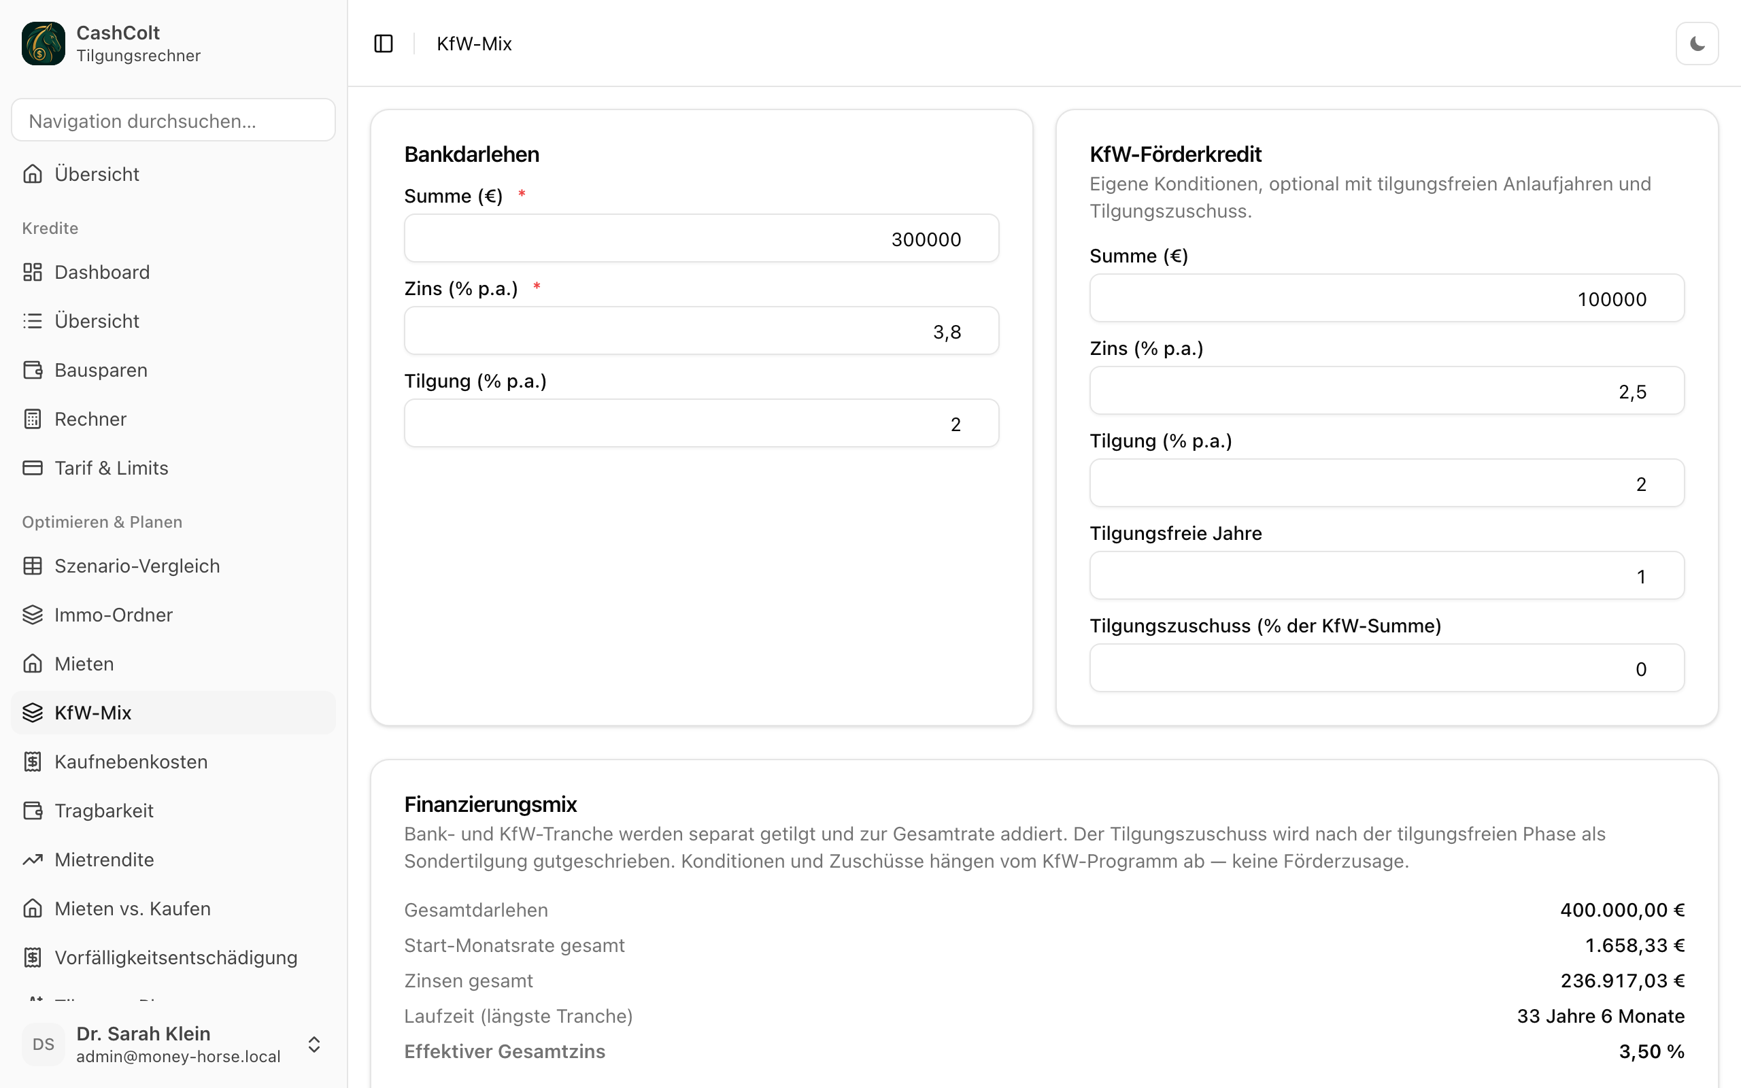
Task: Open Rechner via its calculator icon
Action: tap(33, 419)
